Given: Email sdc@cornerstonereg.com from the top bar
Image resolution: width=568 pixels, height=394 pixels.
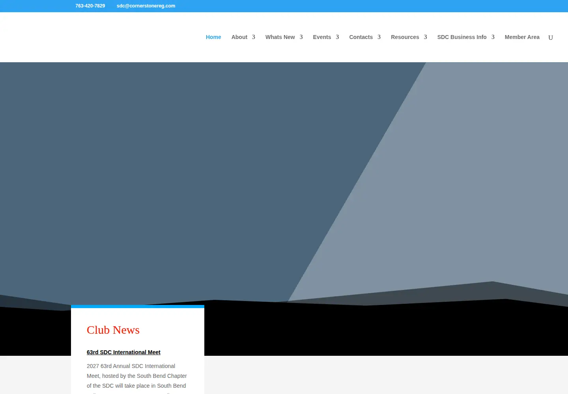Looking at the screenshot, I should pyautogui.click(x=146, y=6).
